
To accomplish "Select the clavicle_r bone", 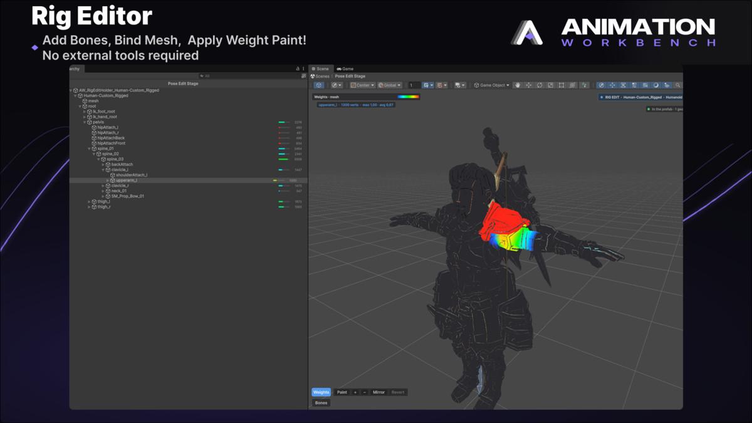I will pyautogui.click(x=120, y=185).
